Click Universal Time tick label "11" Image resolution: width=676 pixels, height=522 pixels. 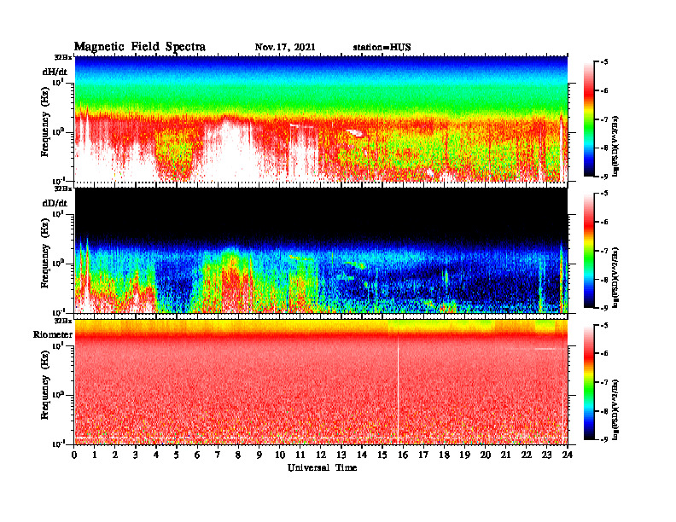point(300,455)
